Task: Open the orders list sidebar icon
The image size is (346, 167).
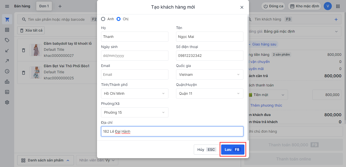Action: (7, 30)
